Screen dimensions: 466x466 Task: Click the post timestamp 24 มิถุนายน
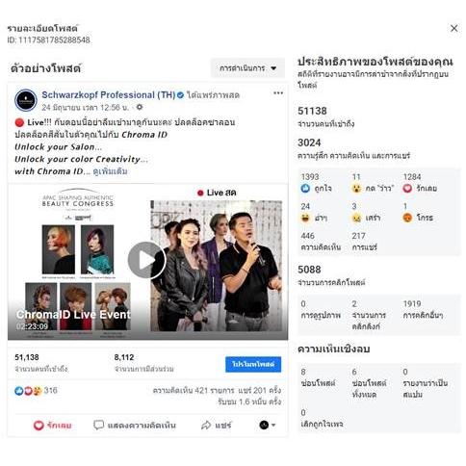tap(85, 108)
